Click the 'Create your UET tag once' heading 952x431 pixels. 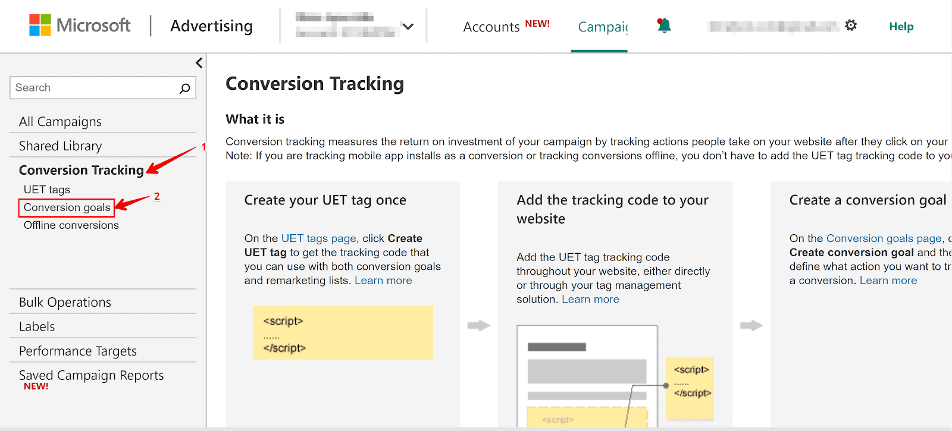point(325,200)
